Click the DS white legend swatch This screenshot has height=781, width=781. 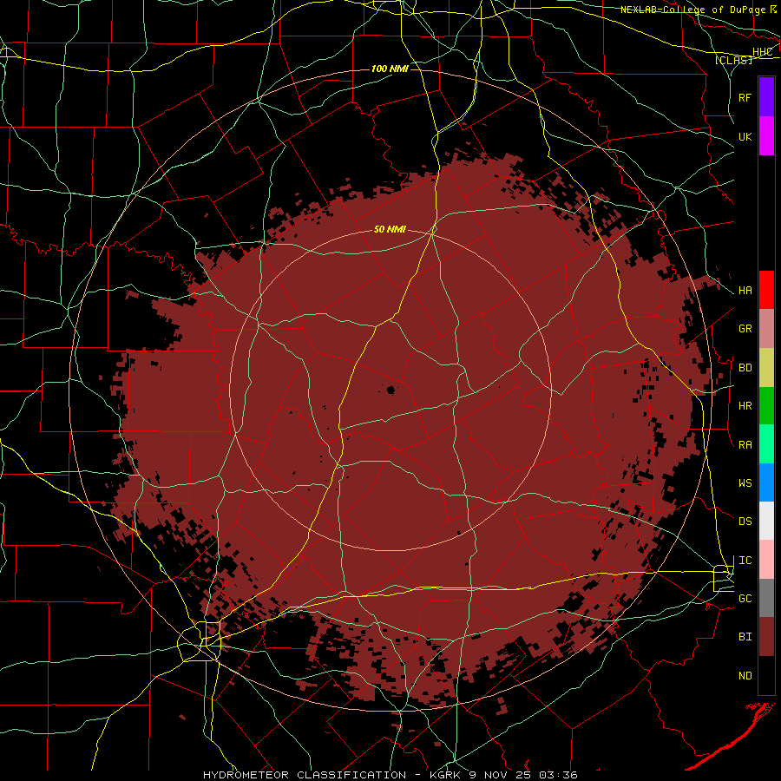tap(766, 521)
